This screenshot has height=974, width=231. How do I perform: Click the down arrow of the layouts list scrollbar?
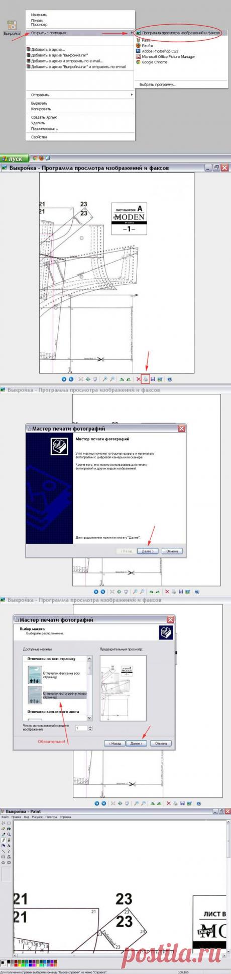coord(90,718)
